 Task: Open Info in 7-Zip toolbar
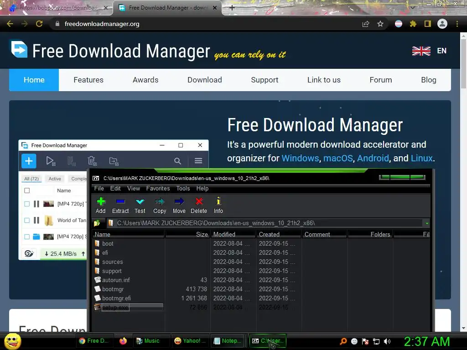(x=218, y=206)
